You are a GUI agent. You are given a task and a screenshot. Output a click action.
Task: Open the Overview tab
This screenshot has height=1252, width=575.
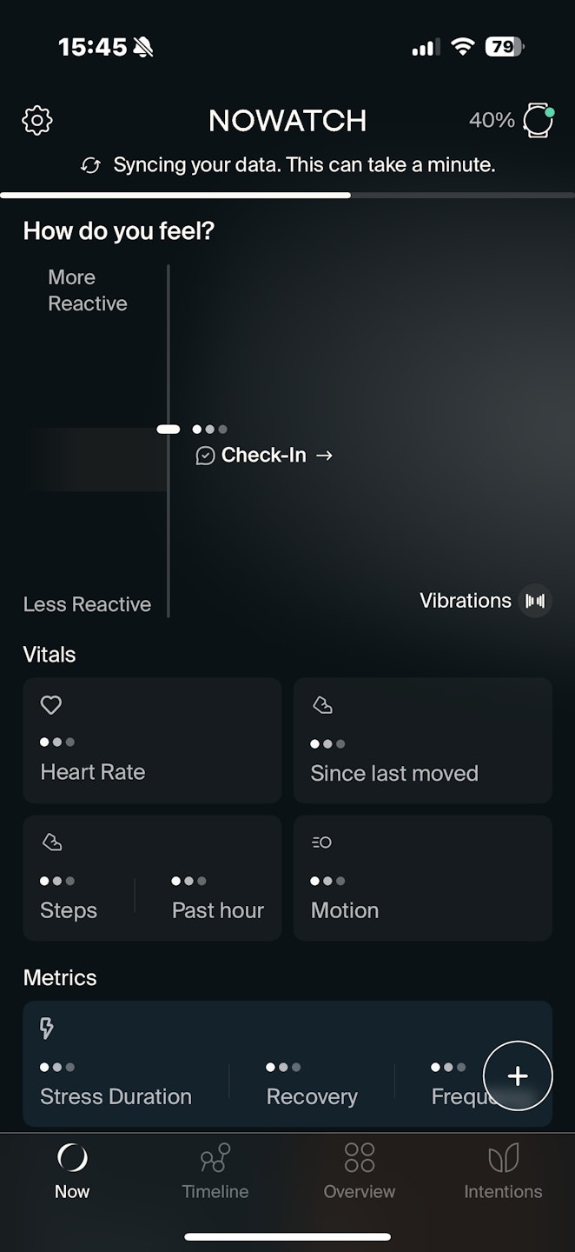pyautogui.click(x=359, y=1170)
